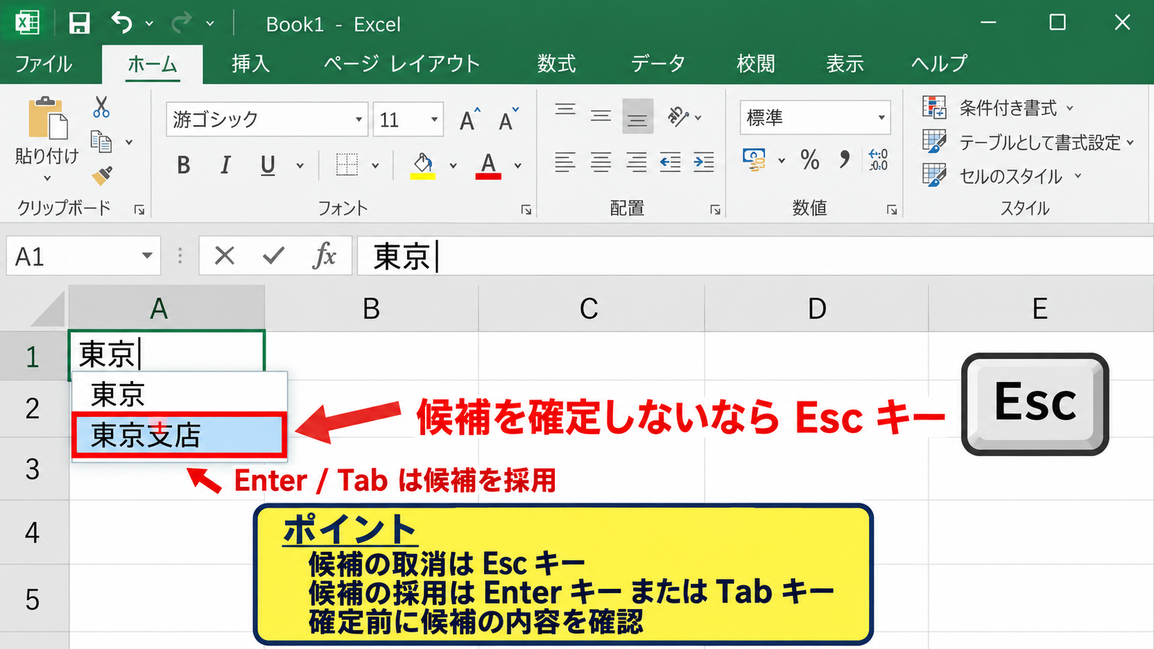Toggle Italic formatting
The width and height of the screenshot is (1154, 649).
[x=225, y=165]
